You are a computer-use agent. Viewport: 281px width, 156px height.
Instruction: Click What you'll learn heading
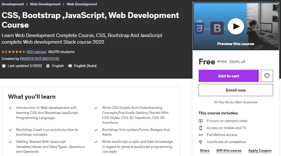32,97
